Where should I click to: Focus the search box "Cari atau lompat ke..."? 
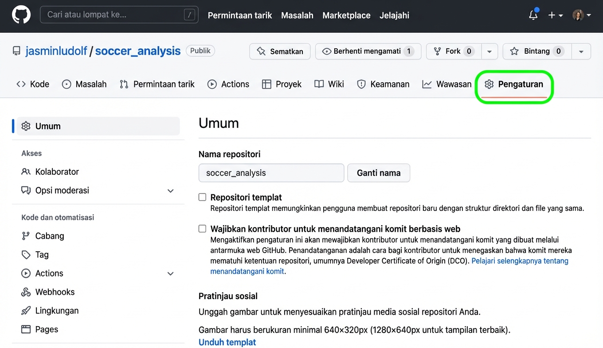(x=119, y=15)
